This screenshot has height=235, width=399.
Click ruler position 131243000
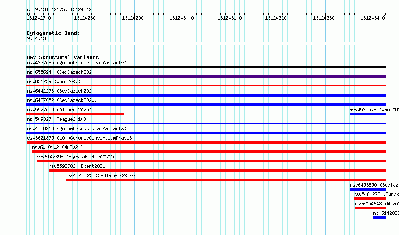(x=182, y=18)
